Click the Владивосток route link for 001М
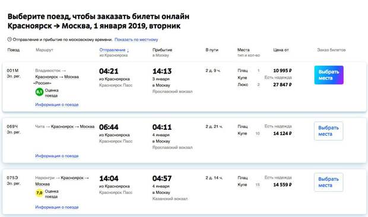The width and height of the screenshot is (368, 217). tap(48, 71)
